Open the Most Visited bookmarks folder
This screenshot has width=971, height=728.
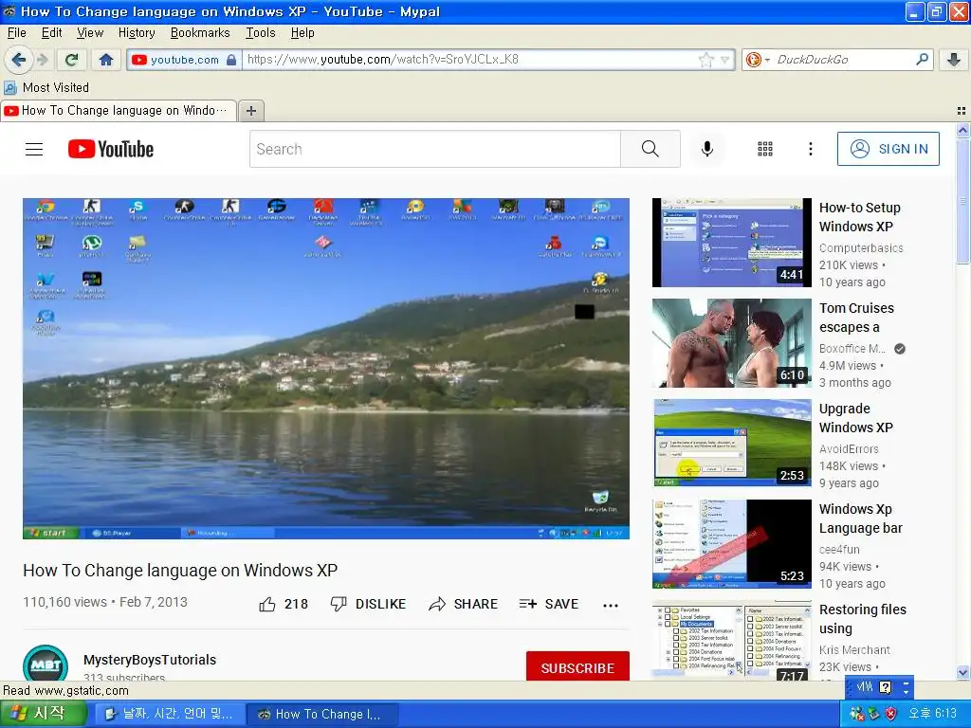point(46,87)
